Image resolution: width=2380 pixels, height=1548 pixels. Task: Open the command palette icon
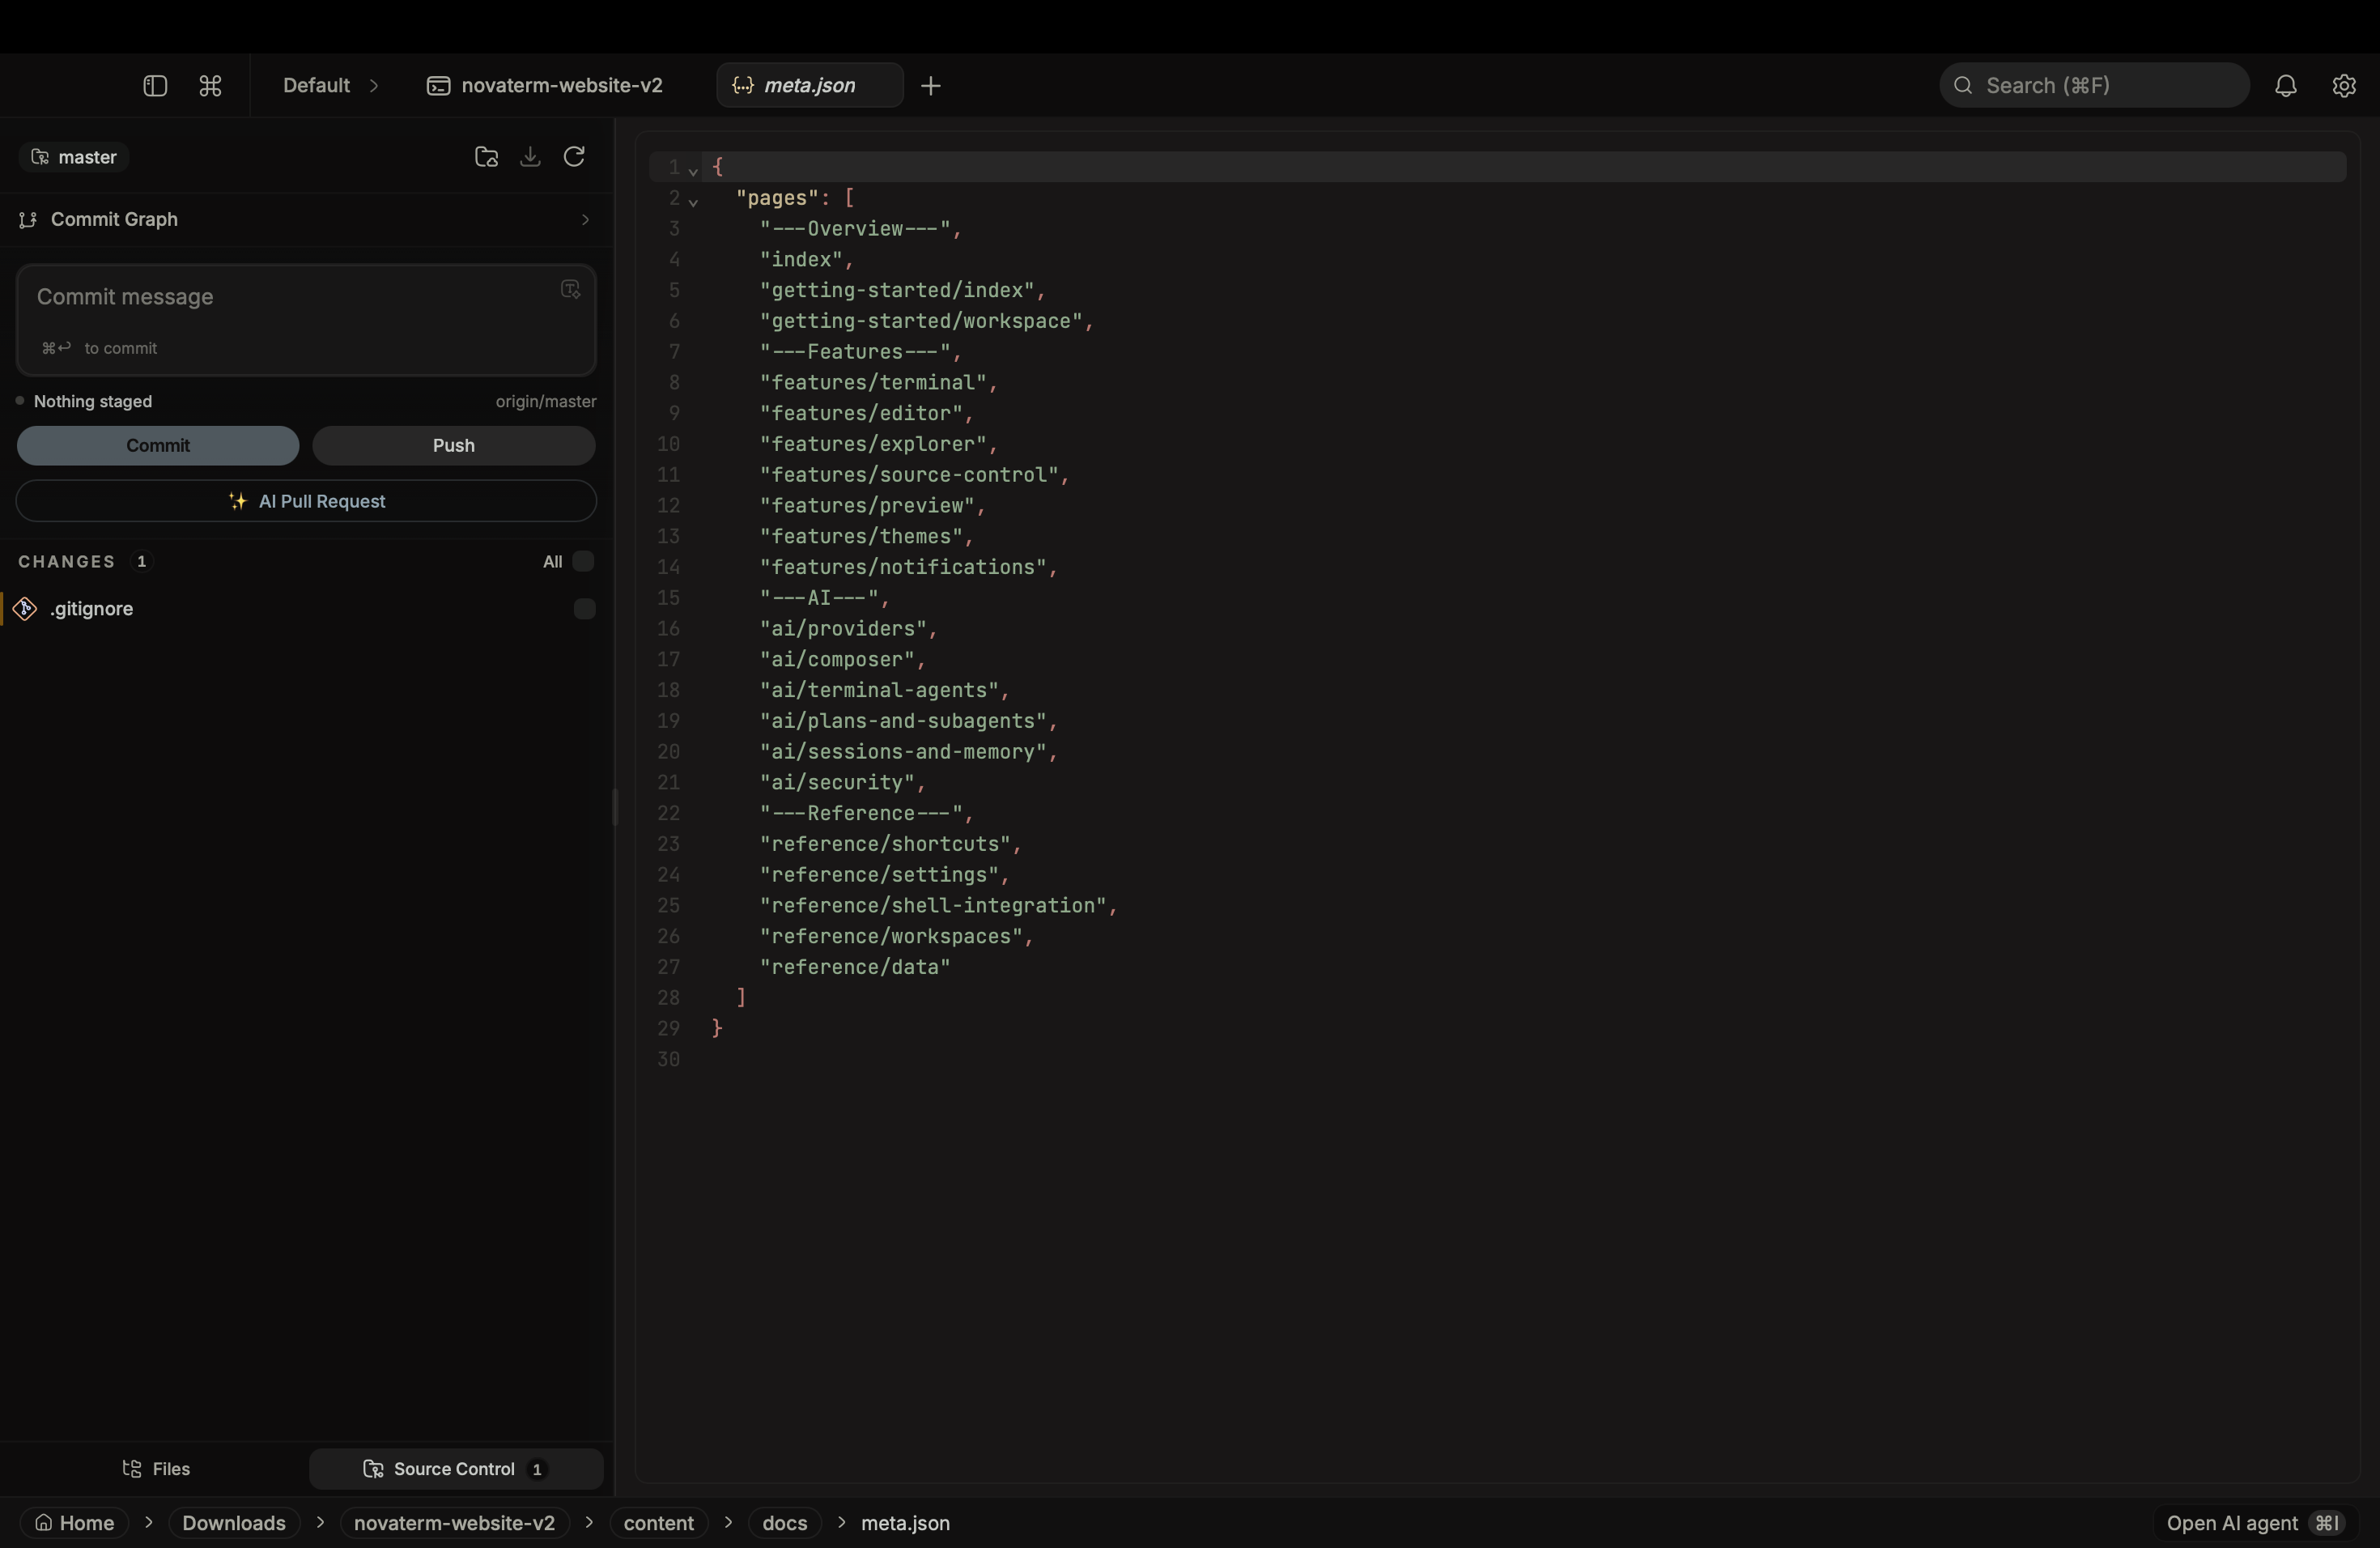click(210, 86)
